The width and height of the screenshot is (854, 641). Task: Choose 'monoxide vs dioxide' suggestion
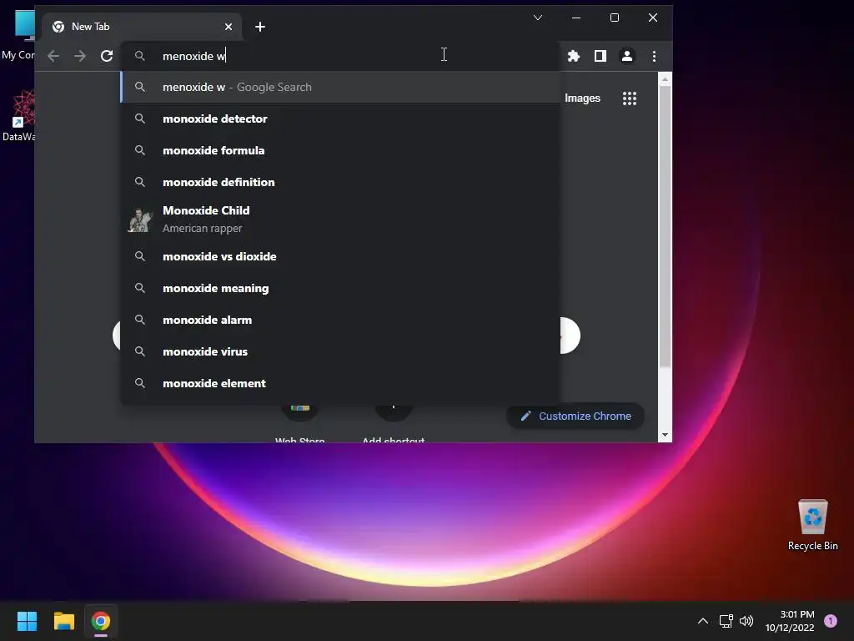pos(340,256)
